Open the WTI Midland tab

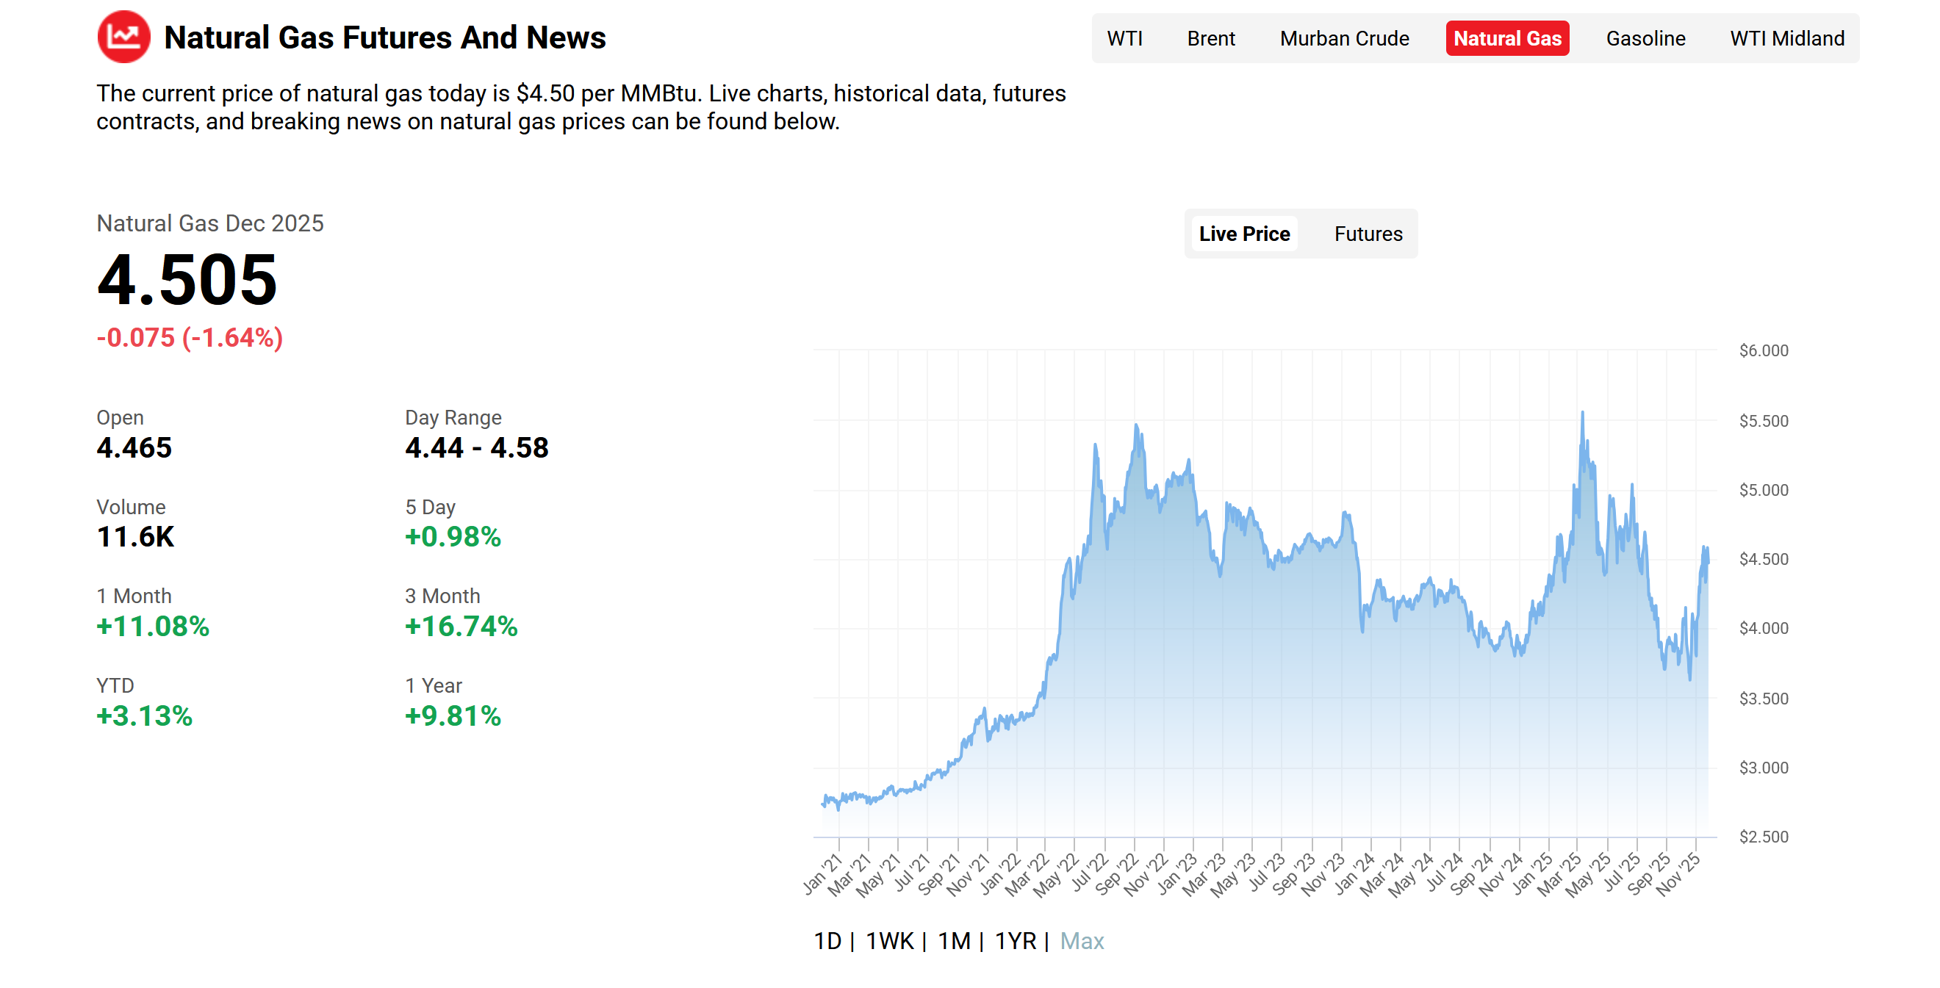pos(1786,38)
